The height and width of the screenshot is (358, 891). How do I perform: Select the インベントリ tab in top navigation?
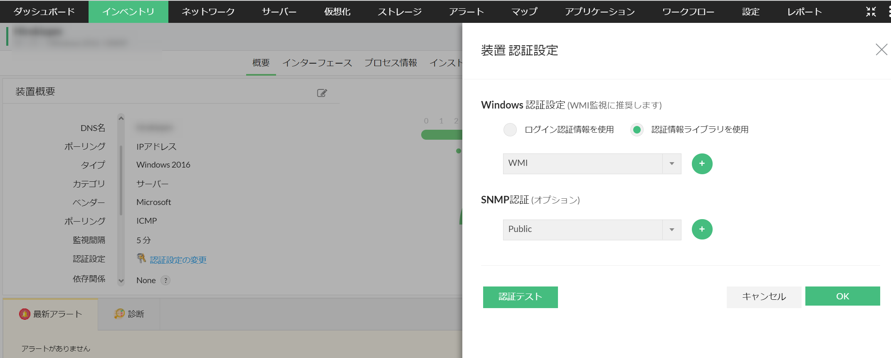128,12
